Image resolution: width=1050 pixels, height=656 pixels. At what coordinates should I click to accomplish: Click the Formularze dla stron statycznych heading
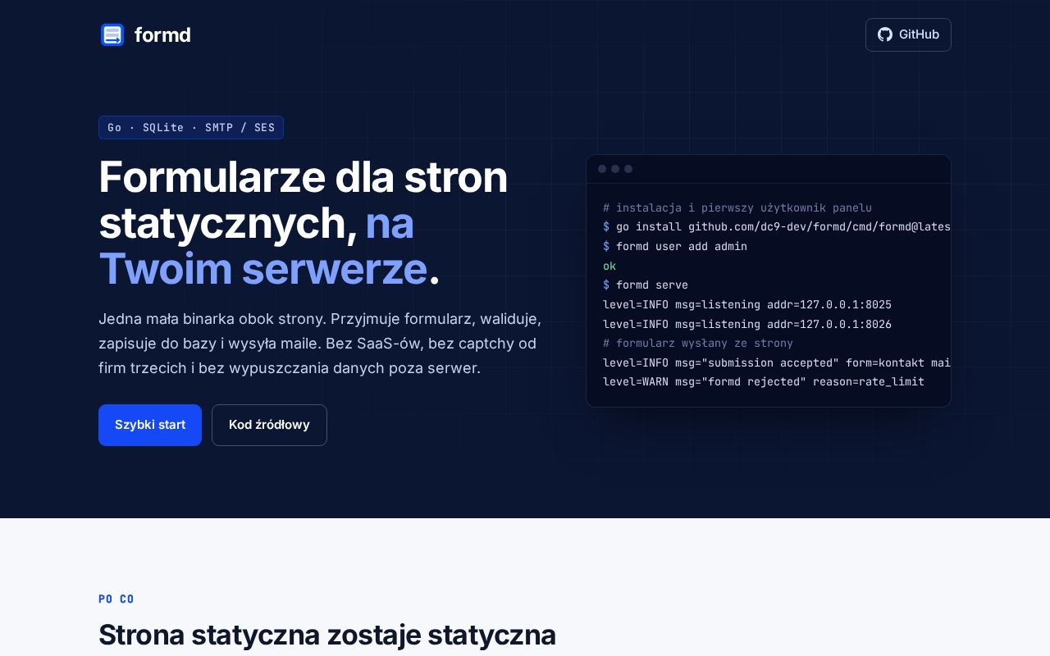coord(304,223)
